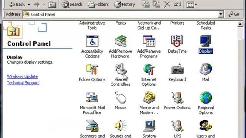Viewport: 246px width, 138px height.
Task: Select the Display icon
Action: tap(206, 41)
